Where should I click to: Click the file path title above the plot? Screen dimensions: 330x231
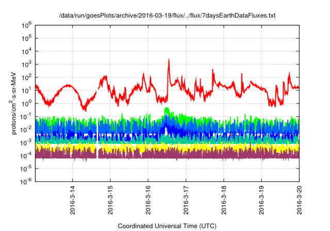[x=167, y=16]
